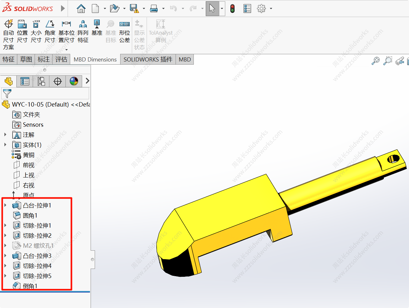Image resolution: width=409 pixels, height=308 pixels.
Task: Create a new document with the New icon
Action: [95, 9]
